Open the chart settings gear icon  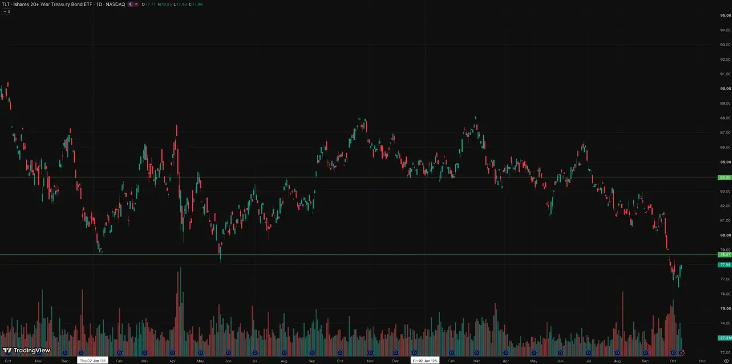pyautogui.click(x=726, y=361)
